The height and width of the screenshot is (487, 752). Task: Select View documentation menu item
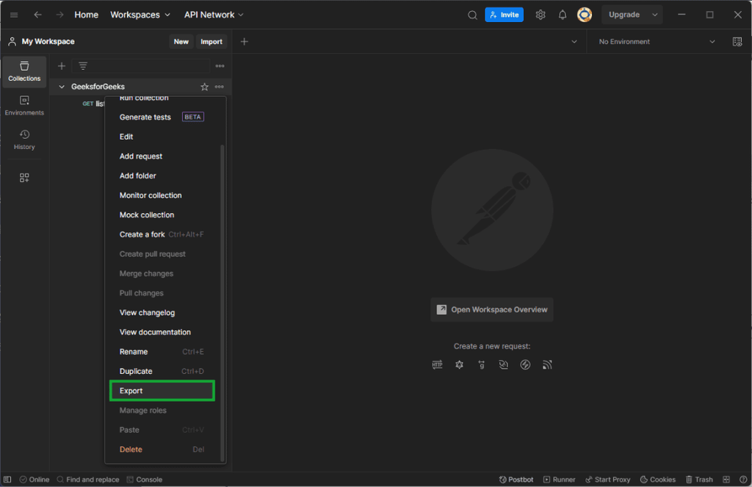point(162,332)
